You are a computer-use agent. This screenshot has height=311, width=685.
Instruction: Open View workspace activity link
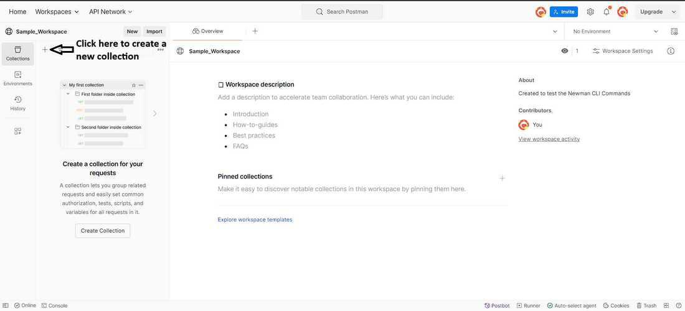click(549, 139)
